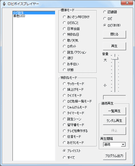This screenshot has width=135, height=166.
Task: Choose the ロビのこと category
Action: [64, 23]
